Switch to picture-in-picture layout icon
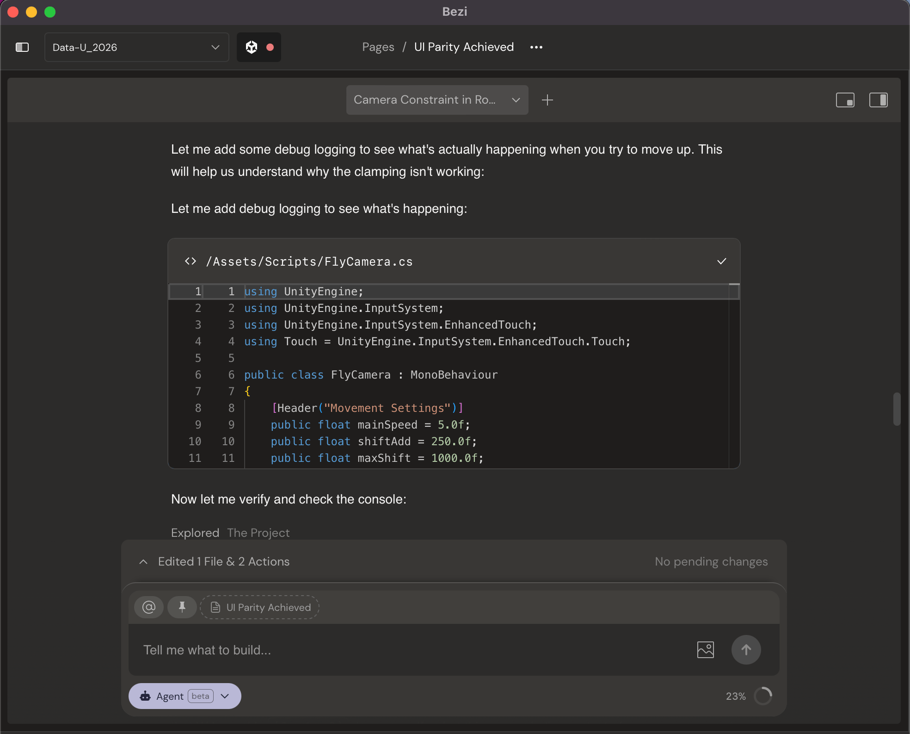Screen dimensions: 910x734 pos(845,100)
